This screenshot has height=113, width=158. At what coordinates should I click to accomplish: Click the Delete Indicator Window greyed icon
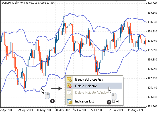click(69, 93)
